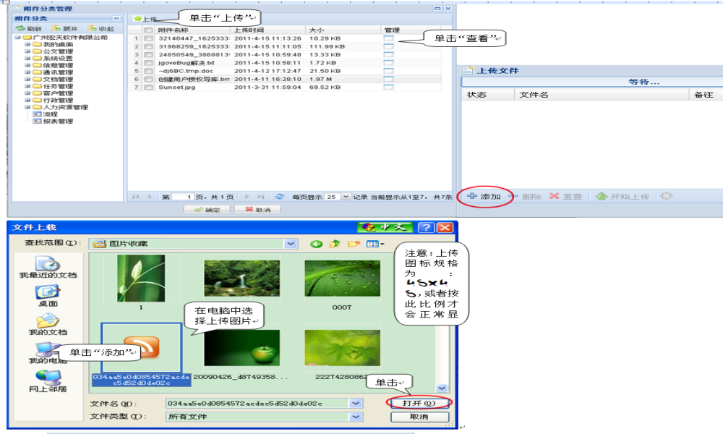
Task: Expand the 文档管理 tree folder
Action: click(x=27, y=79)
